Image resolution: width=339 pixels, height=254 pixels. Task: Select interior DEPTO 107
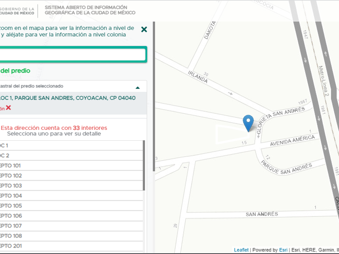coord(71,226)
